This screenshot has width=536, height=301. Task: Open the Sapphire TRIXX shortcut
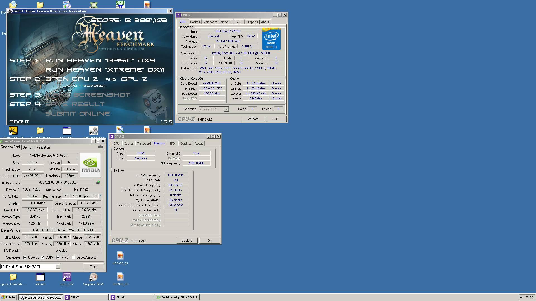(94, 279)
